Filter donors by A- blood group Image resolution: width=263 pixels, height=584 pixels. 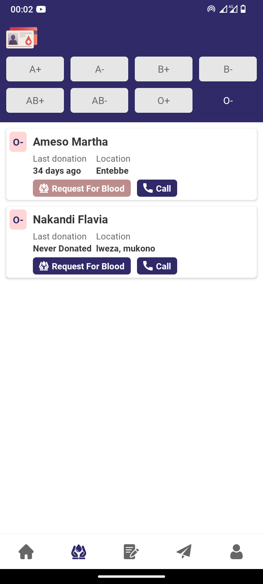[99, 69]
